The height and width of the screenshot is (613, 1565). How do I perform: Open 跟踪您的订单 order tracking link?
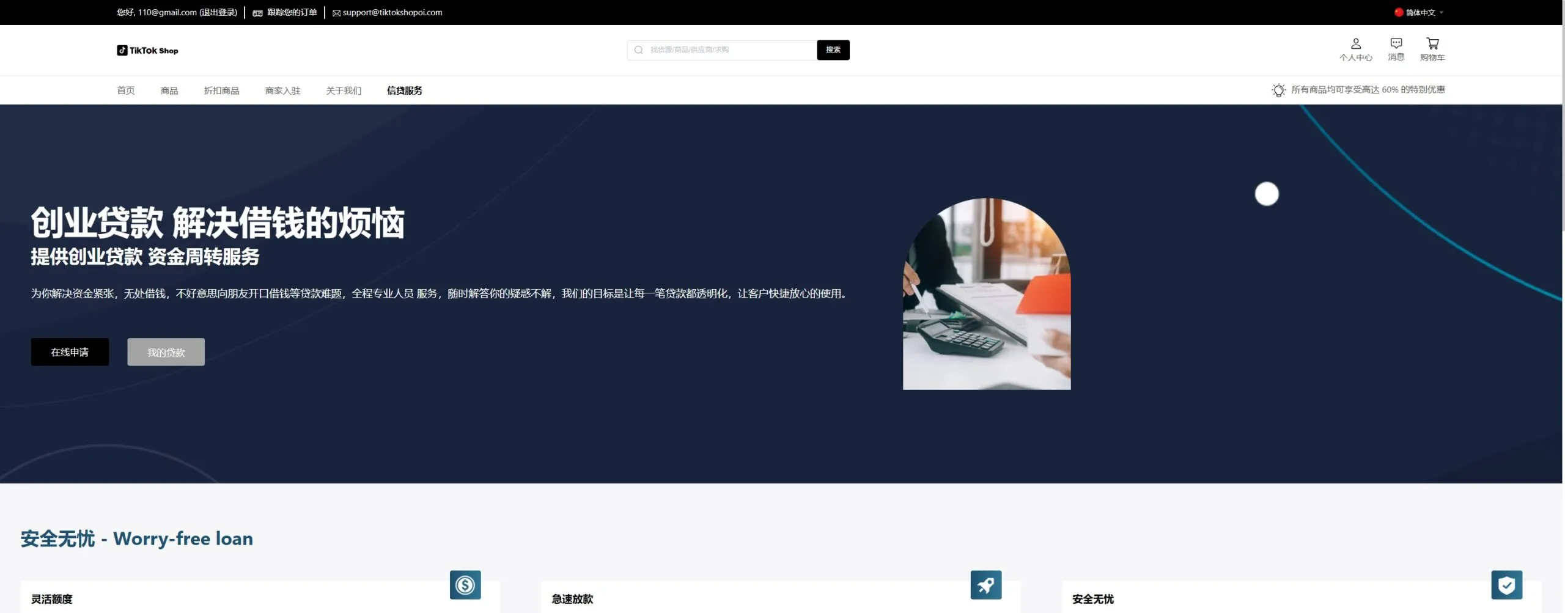click(292, 12)
